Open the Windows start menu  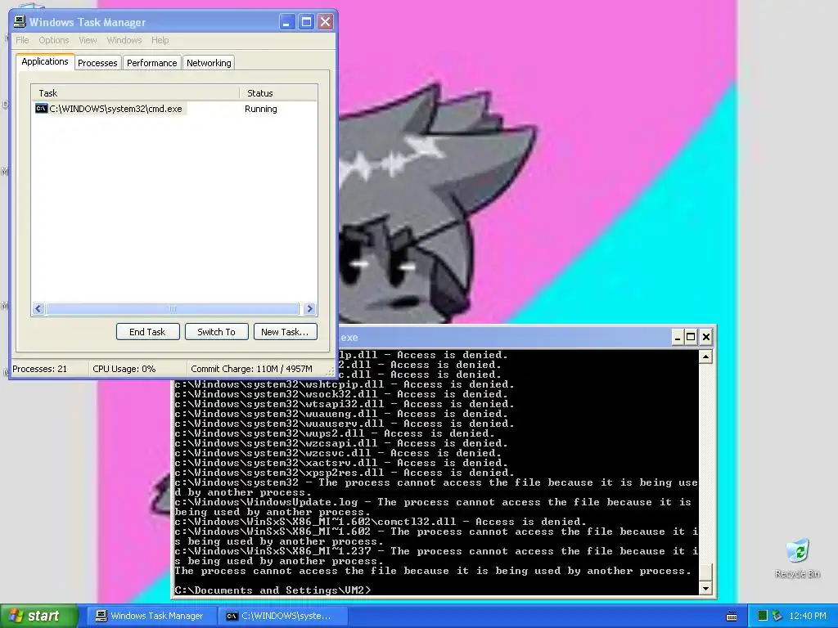(38, 616)
